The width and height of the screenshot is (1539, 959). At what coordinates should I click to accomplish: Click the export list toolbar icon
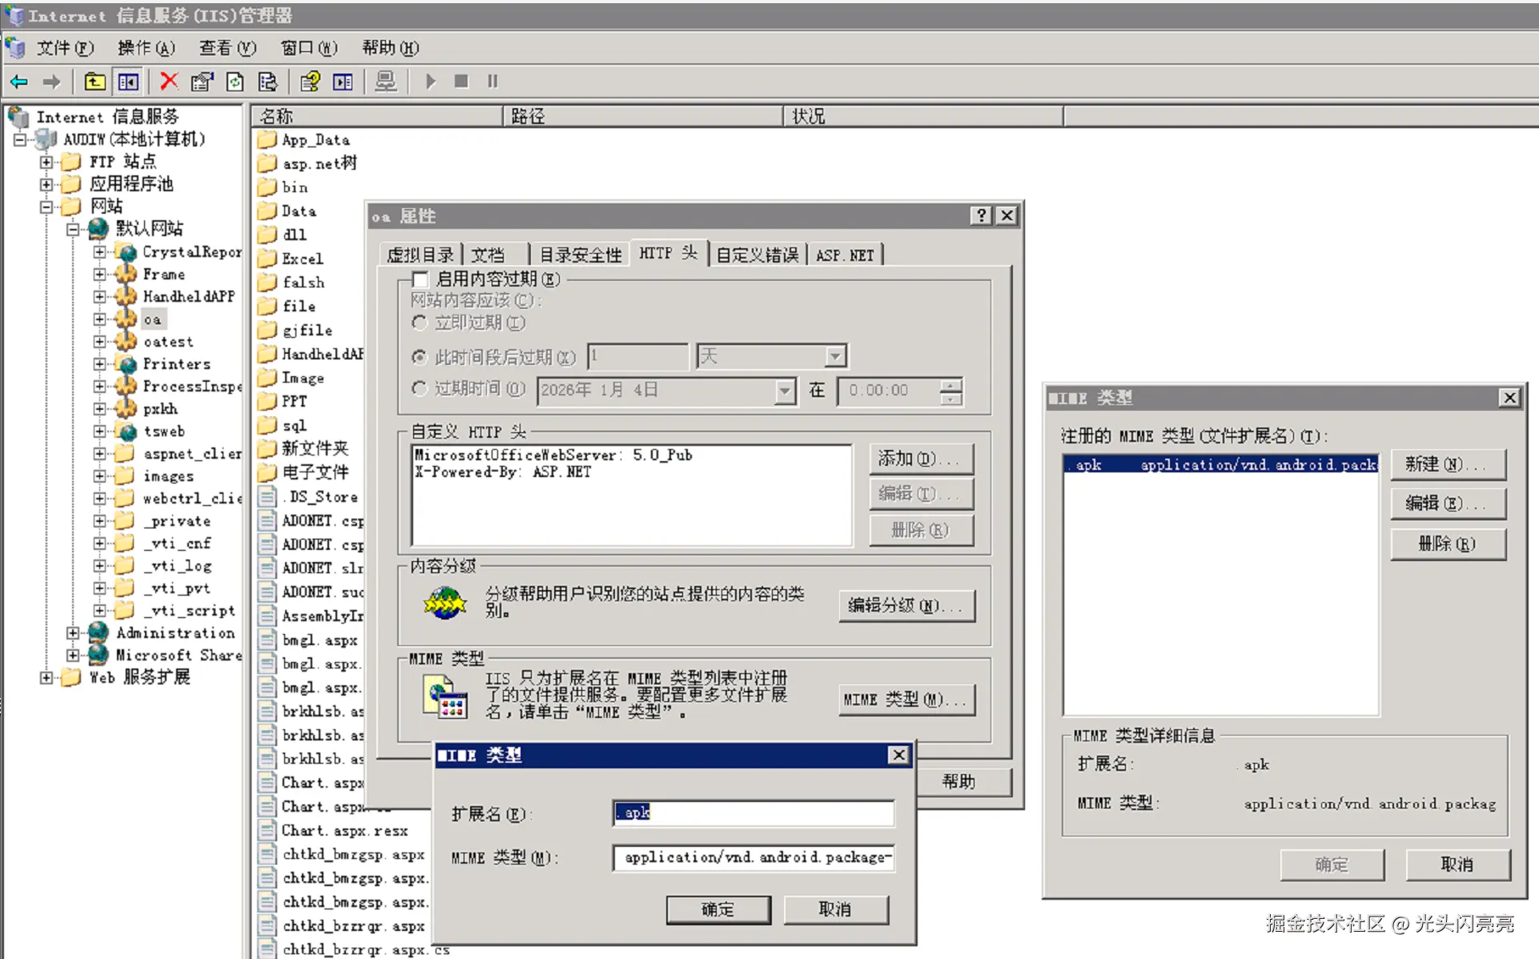[267, 81]
